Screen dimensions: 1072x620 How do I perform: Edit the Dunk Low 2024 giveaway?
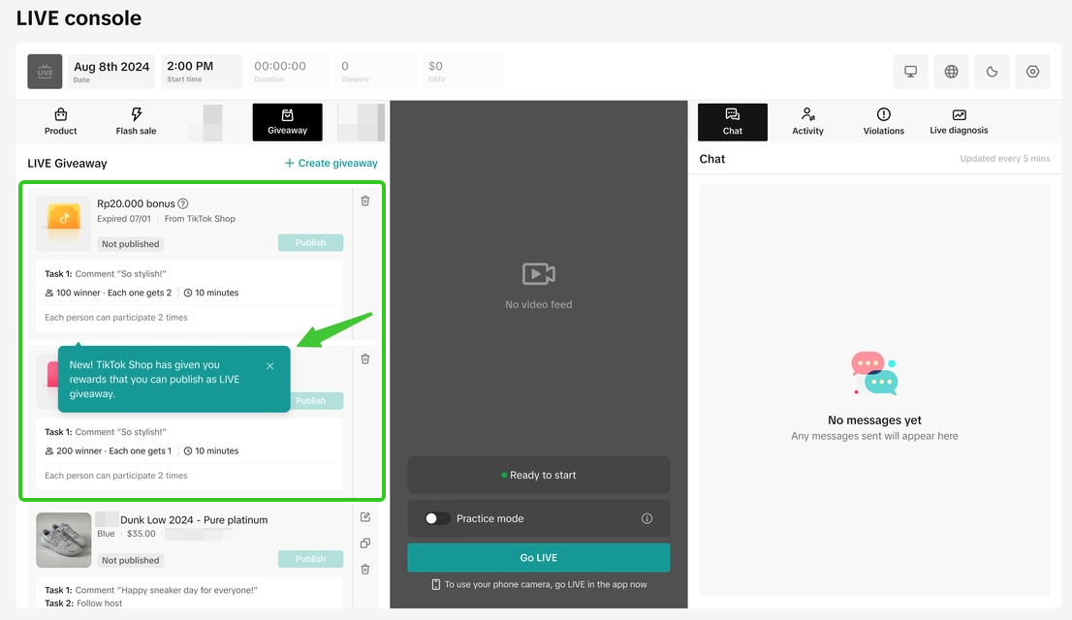[x=365, y=517]
